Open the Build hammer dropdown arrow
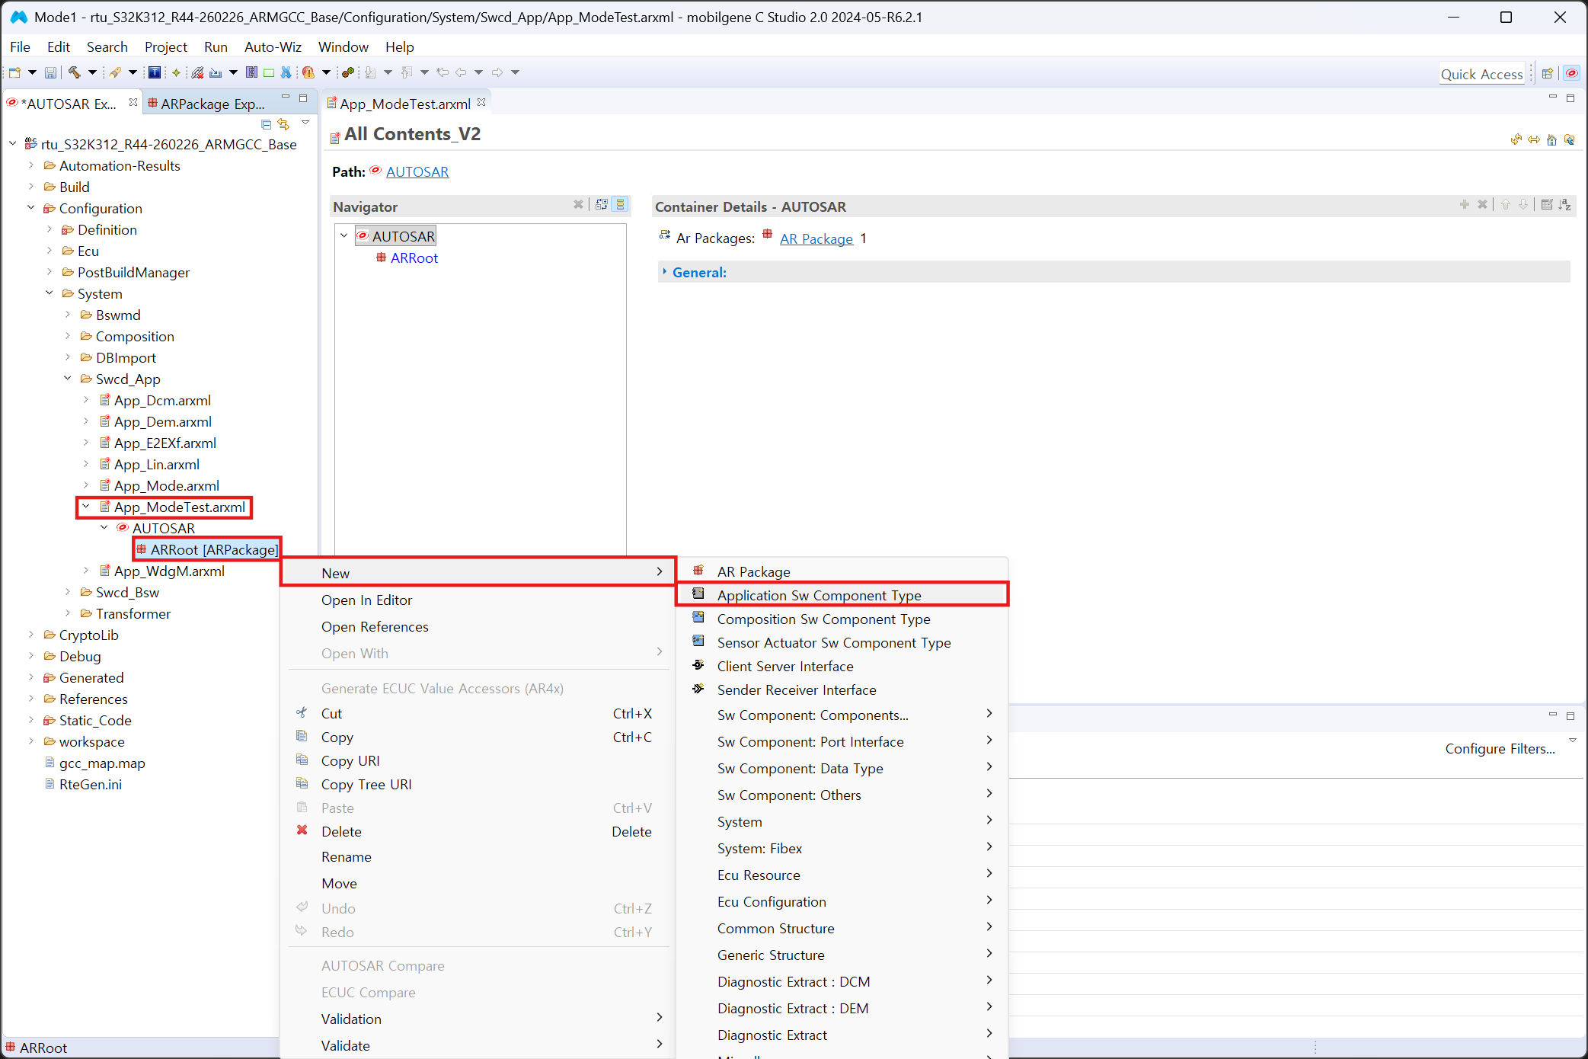Viewport: 1588px width, 1059px height. tap(92, 72)
